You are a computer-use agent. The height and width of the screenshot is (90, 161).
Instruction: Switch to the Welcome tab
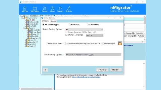(x=46, y=21)
